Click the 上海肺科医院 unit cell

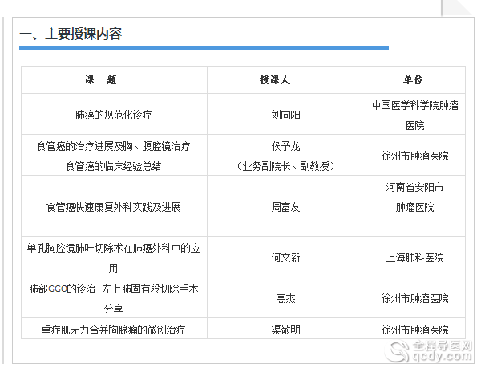pos(415,258)
